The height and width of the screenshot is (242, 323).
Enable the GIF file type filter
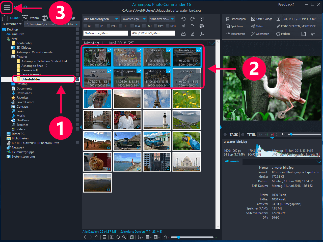[85, 26]
